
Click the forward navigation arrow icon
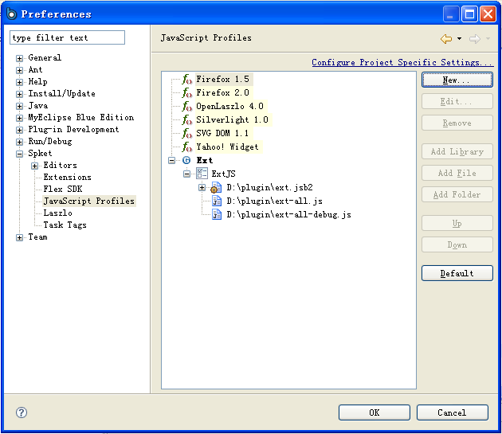pyautogui.click(x=475, y=39)
